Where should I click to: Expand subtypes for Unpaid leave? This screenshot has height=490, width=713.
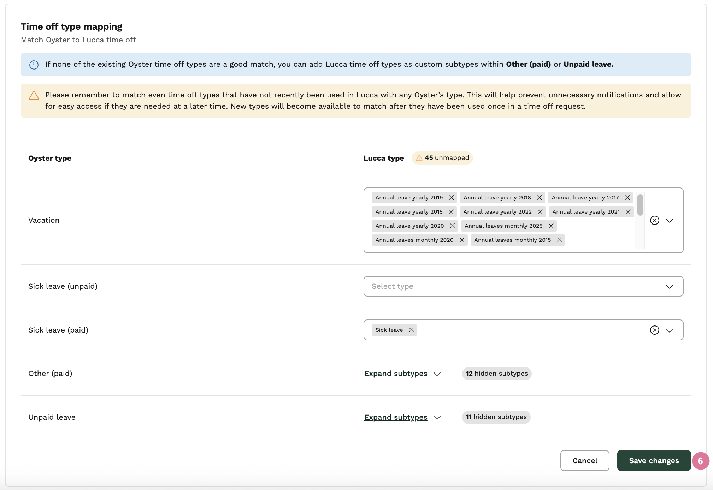tap(402, 417)
